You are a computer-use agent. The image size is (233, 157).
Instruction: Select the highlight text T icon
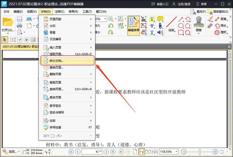coord(152,19)
